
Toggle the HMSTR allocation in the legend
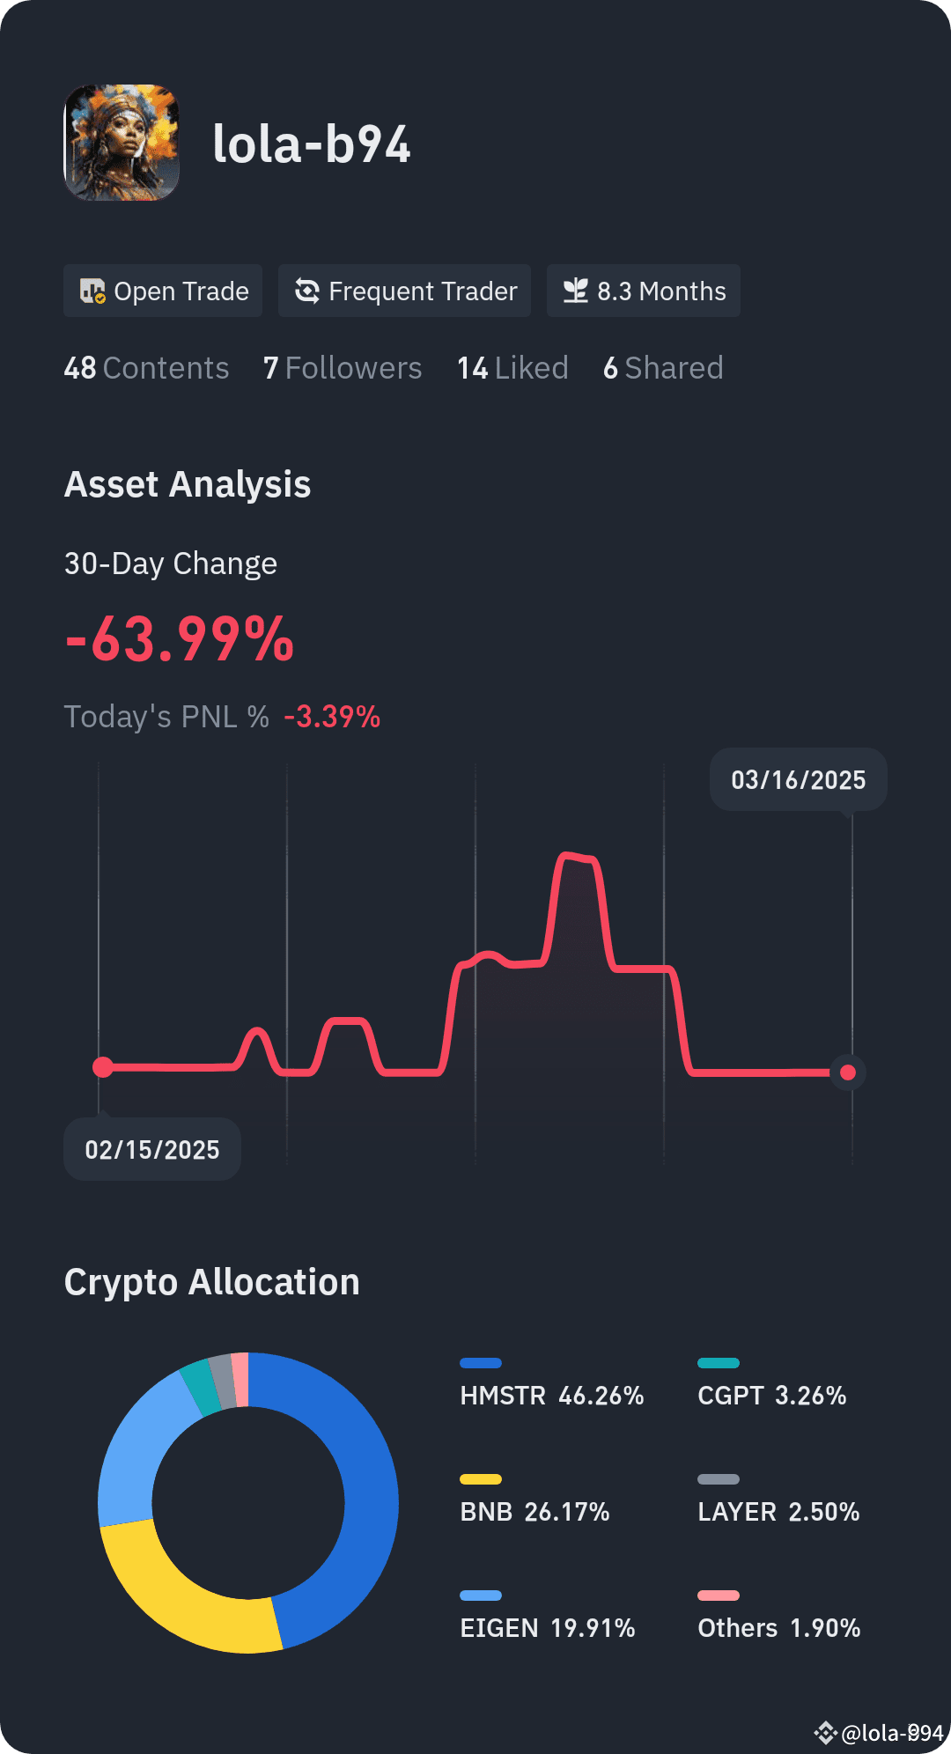(551, 1396)
